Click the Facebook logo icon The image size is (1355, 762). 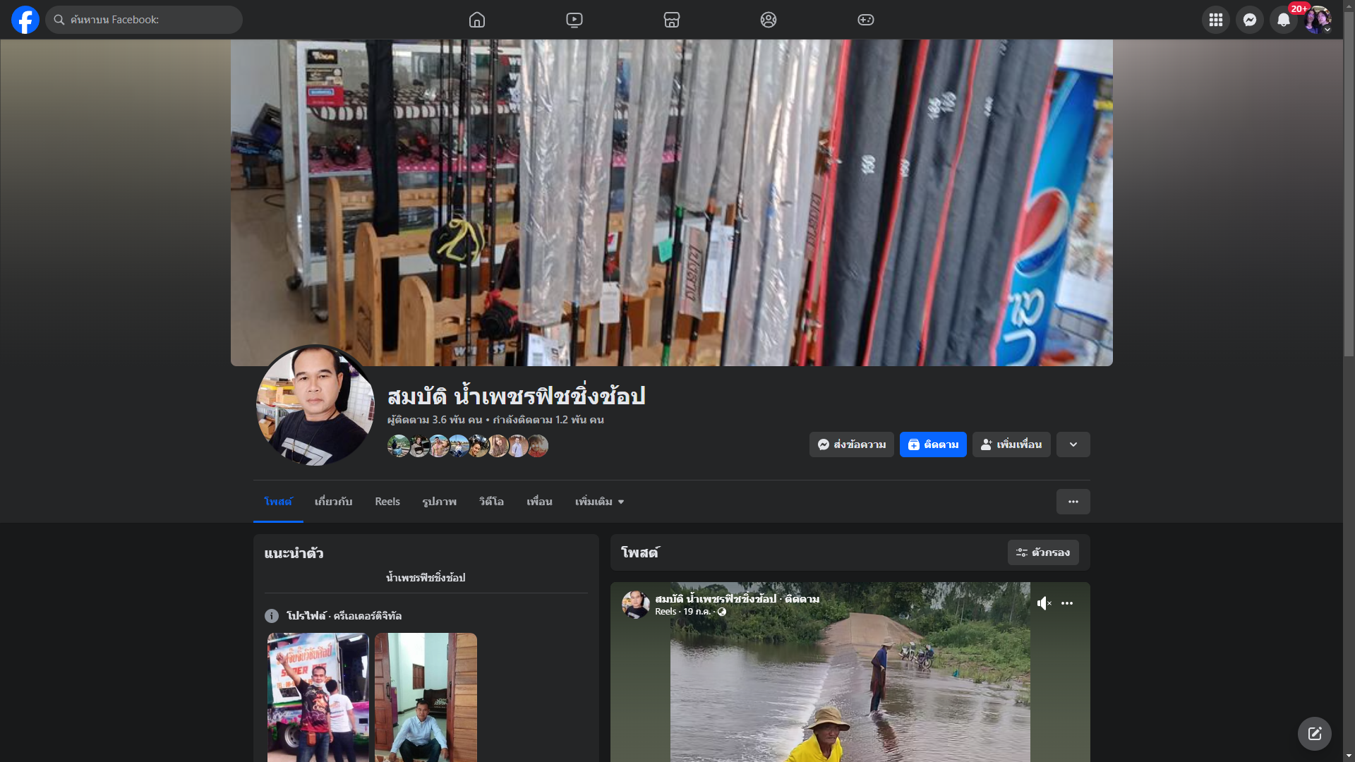click(25, 20)
